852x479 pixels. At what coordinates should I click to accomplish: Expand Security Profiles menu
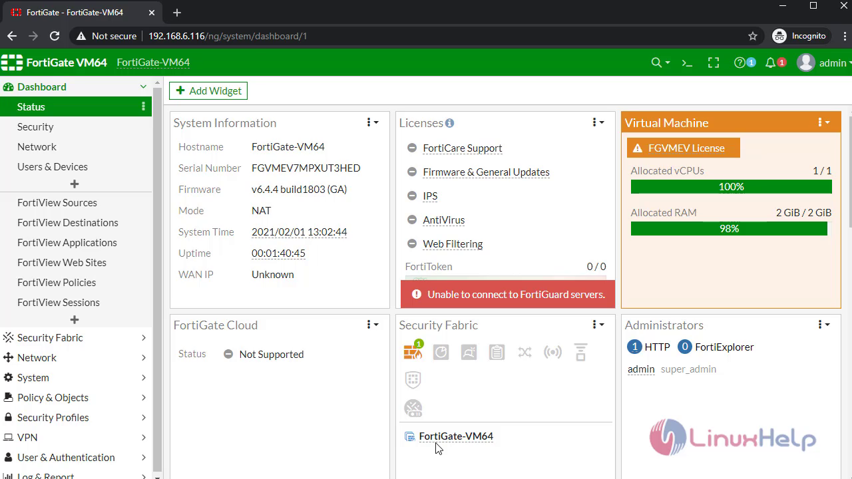click(x=76, y=417)
